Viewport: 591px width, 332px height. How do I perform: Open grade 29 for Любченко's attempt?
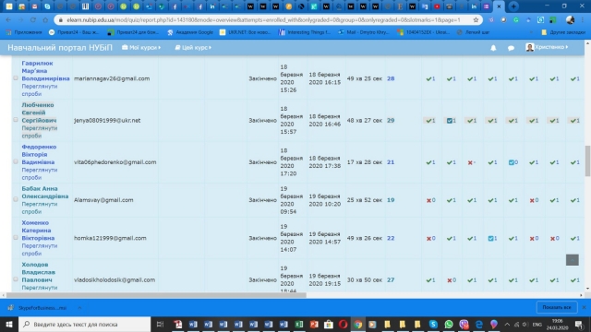391,121
